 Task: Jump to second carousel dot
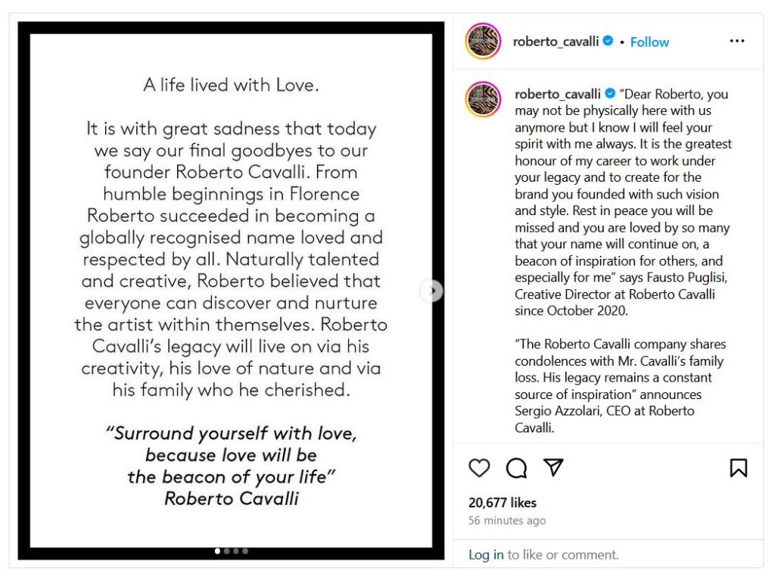(x=226, y=551)
